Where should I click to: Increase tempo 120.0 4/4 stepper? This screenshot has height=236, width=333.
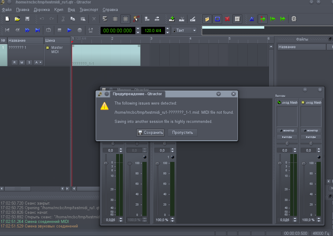(x=167, y=29)
